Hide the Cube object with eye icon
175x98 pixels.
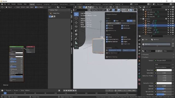(171, 26)
